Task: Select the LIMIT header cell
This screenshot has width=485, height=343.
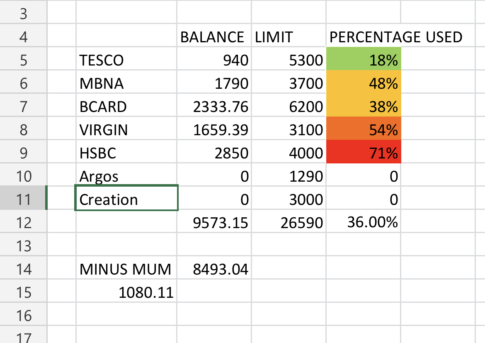Action: [289, 36]
